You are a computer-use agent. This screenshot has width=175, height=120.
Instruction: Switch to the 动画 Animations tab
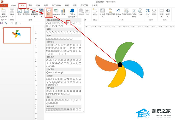(46, 5)
